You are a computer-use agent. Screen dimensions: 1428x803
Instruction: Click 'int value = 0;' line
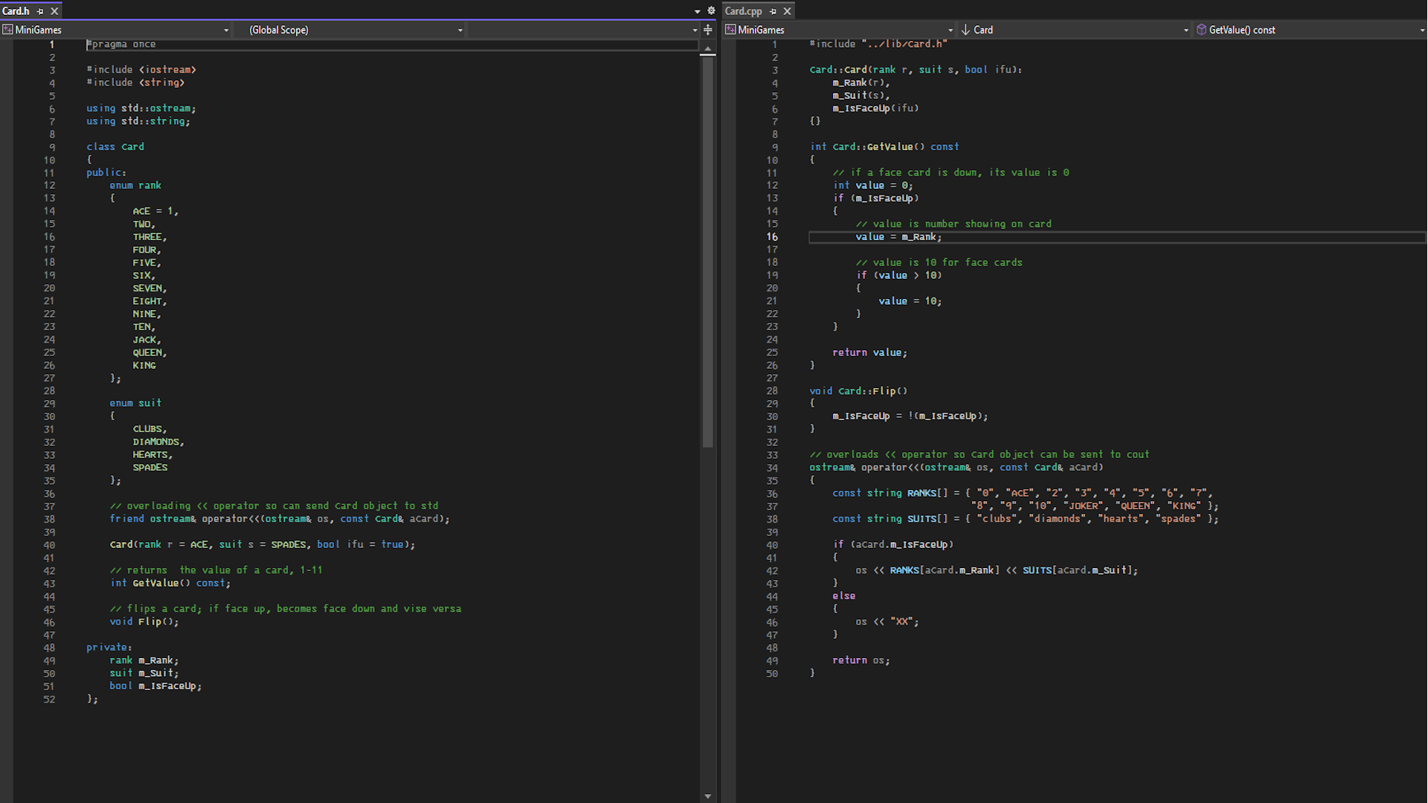873,185
